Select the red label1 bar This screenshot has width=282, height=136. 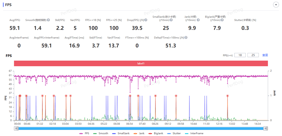(x=141, y=63)
